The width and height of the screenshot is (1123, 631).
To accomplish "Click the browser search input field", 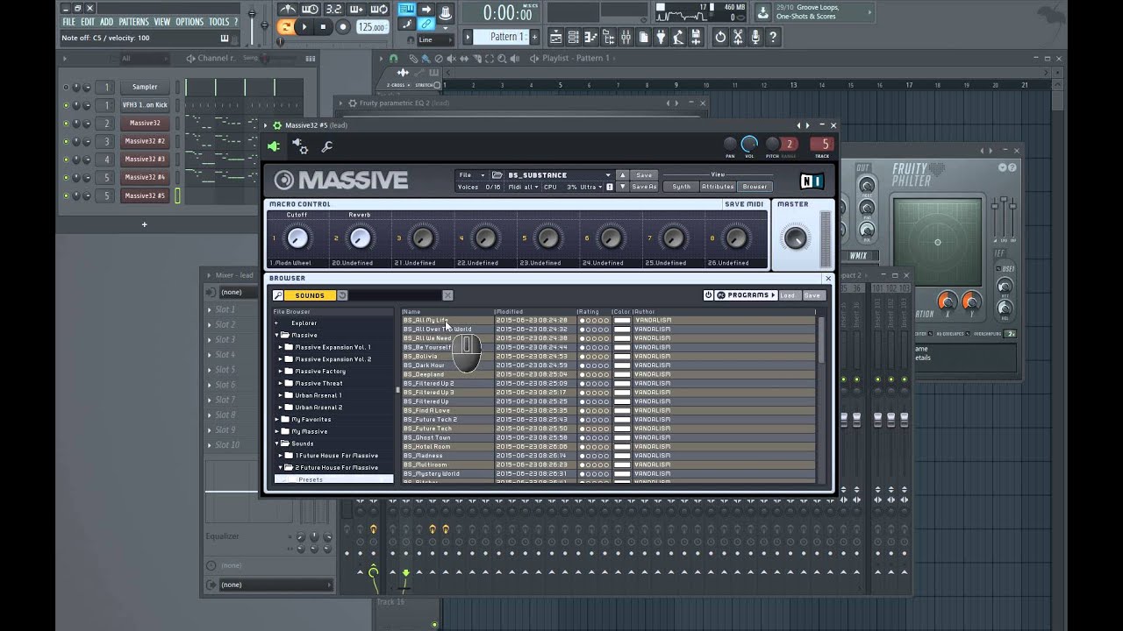I will coord(395,295).
